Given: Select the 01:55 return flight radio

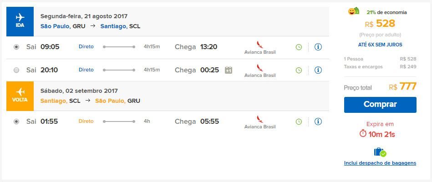Looking at the screenshot, I should [17, 121].
